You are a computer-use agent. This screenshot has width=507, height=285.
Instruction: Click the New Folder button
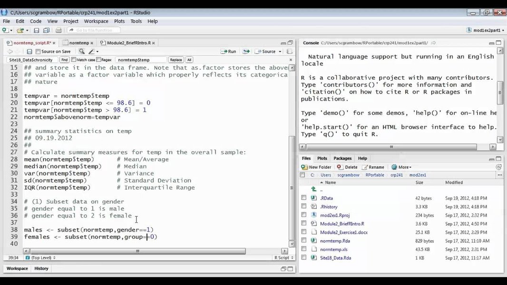coord(316,167)
